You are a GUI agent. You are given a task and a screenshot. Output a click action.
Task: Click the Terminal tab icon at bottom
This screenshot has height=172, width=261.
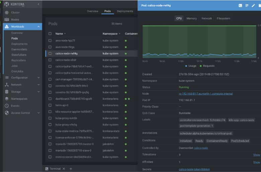(x=47, y=169)
